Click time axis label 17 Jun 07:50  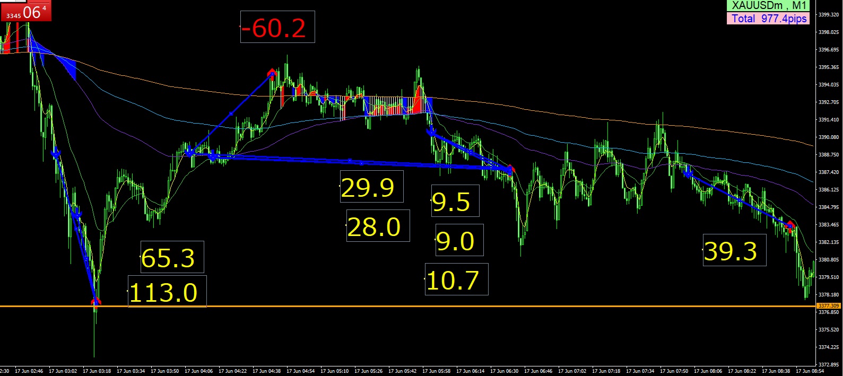[674, 371]
